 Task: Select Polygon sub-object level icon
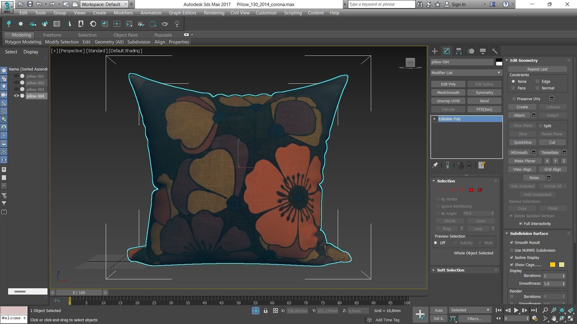(x=471, y=190)
